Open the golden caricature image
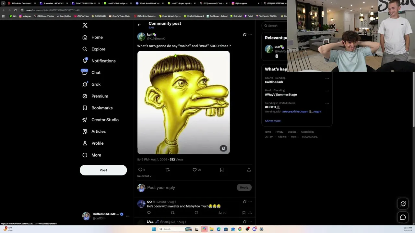The width and height of the screenshot is (415, 233). click(184, 102)
